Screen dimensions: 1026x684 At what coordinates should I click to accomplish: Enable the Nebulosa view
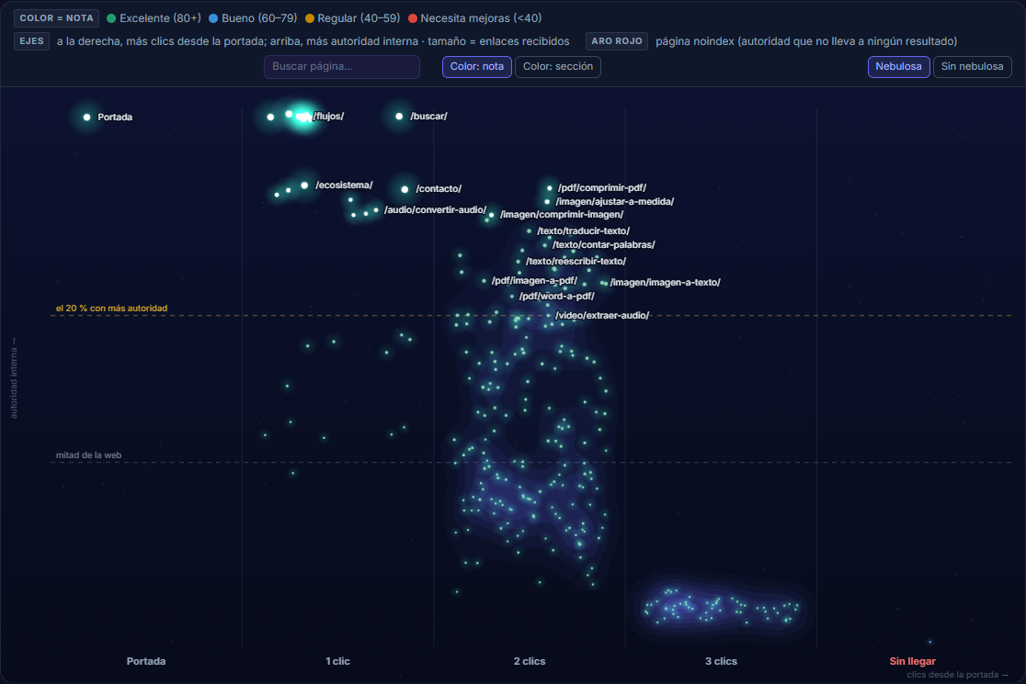point(898,67)
